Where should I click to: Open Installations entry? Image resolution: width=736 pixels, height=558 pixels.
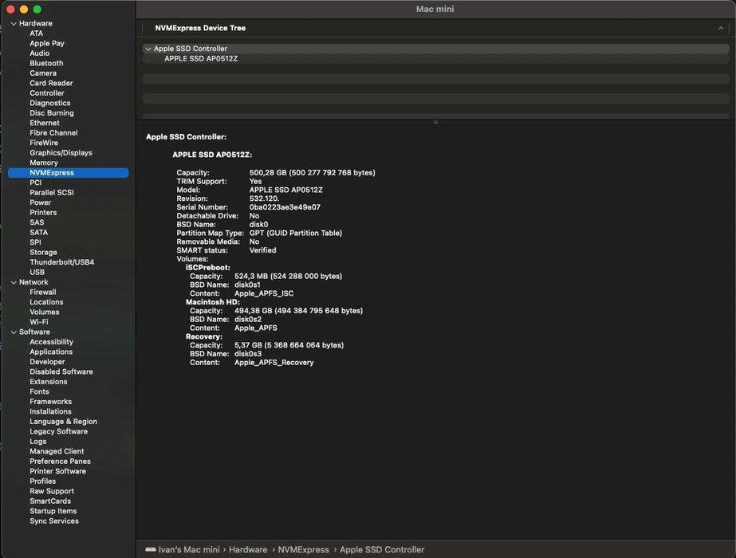[51, 411]
